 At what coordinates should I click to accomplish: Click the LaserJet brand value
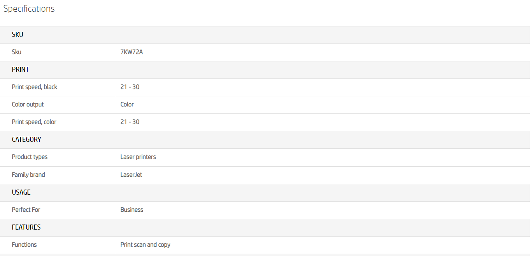pos(131,175)
